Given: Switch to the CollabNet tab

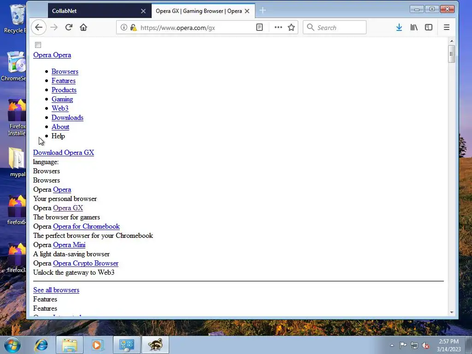Looking at the screenshot, I should click(100, 11).
